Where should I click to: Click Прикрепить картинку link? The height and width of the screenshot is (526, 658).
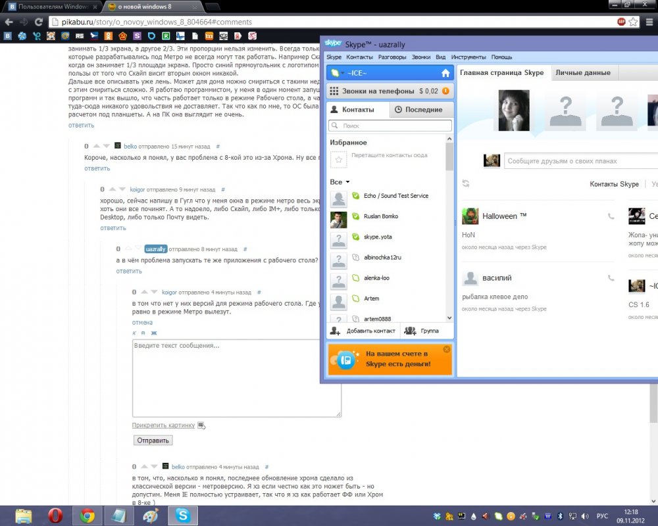pyautogui.click(x=163, y=425)
